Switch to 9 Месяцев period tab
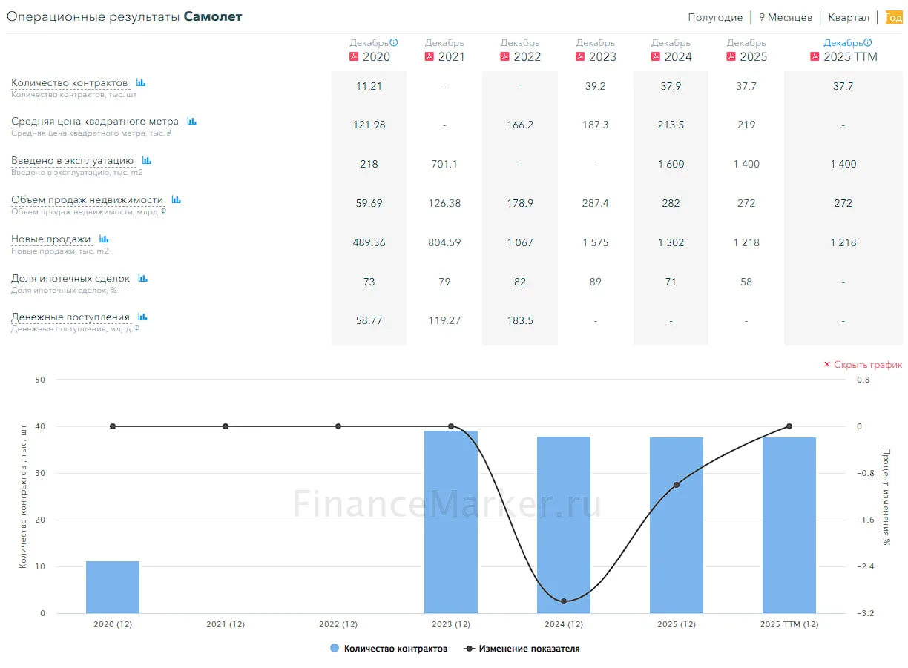This screenshot has height=668, width=908. pos(786,17)
